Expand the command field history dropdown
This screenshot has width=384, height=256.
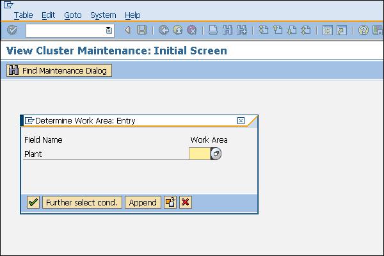point(109,30)
